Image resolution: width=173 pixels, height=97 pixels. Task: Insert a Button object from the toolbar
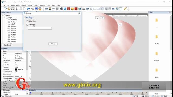[46, 9]
